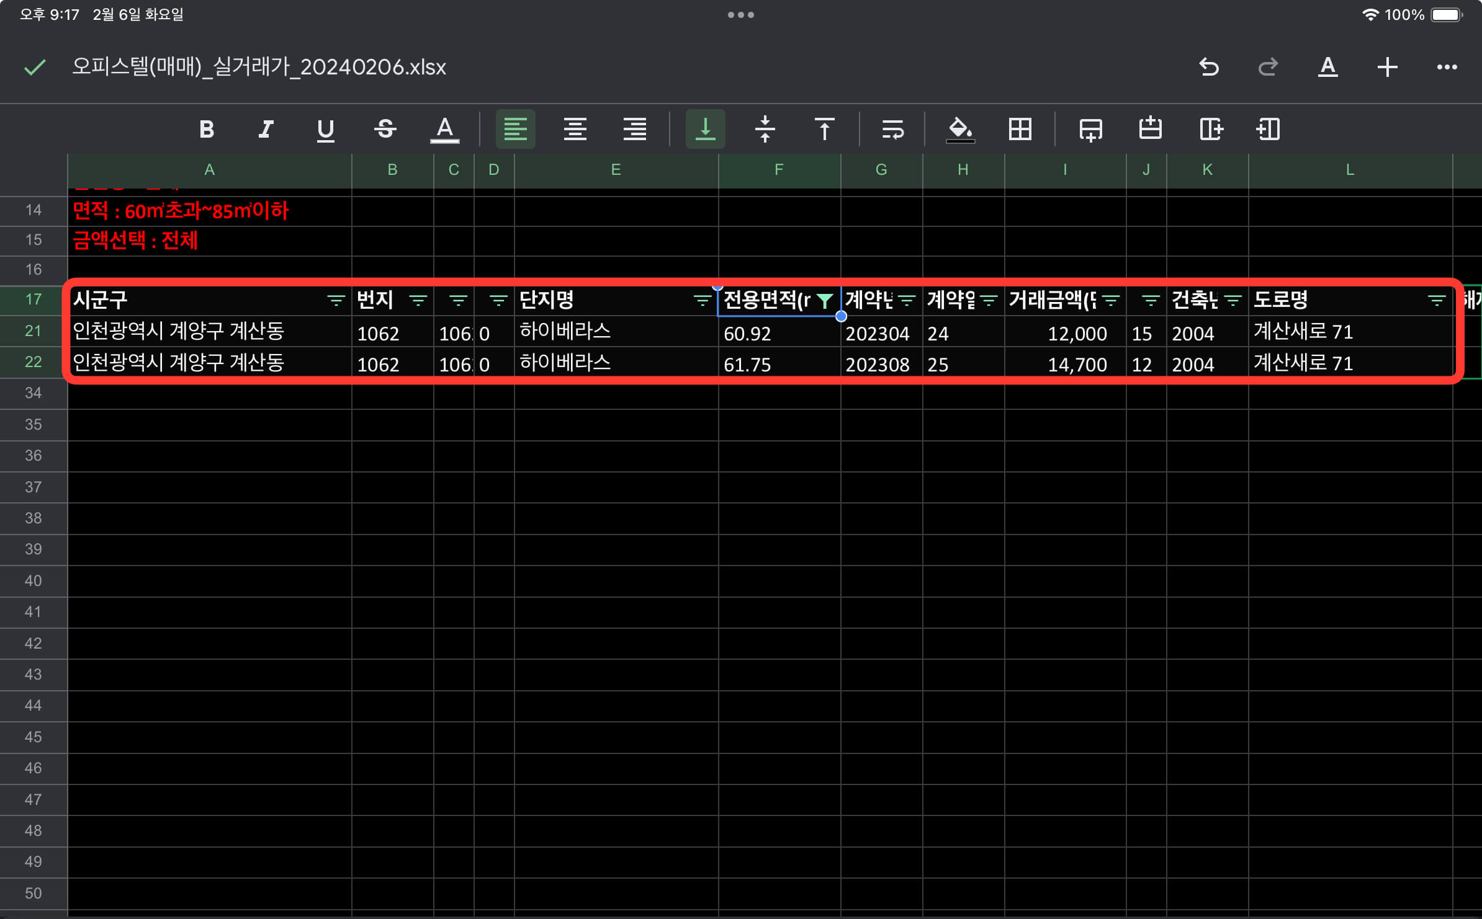Open the cell borders icon
The image size is (1482, 919).
coord(1020,130)
